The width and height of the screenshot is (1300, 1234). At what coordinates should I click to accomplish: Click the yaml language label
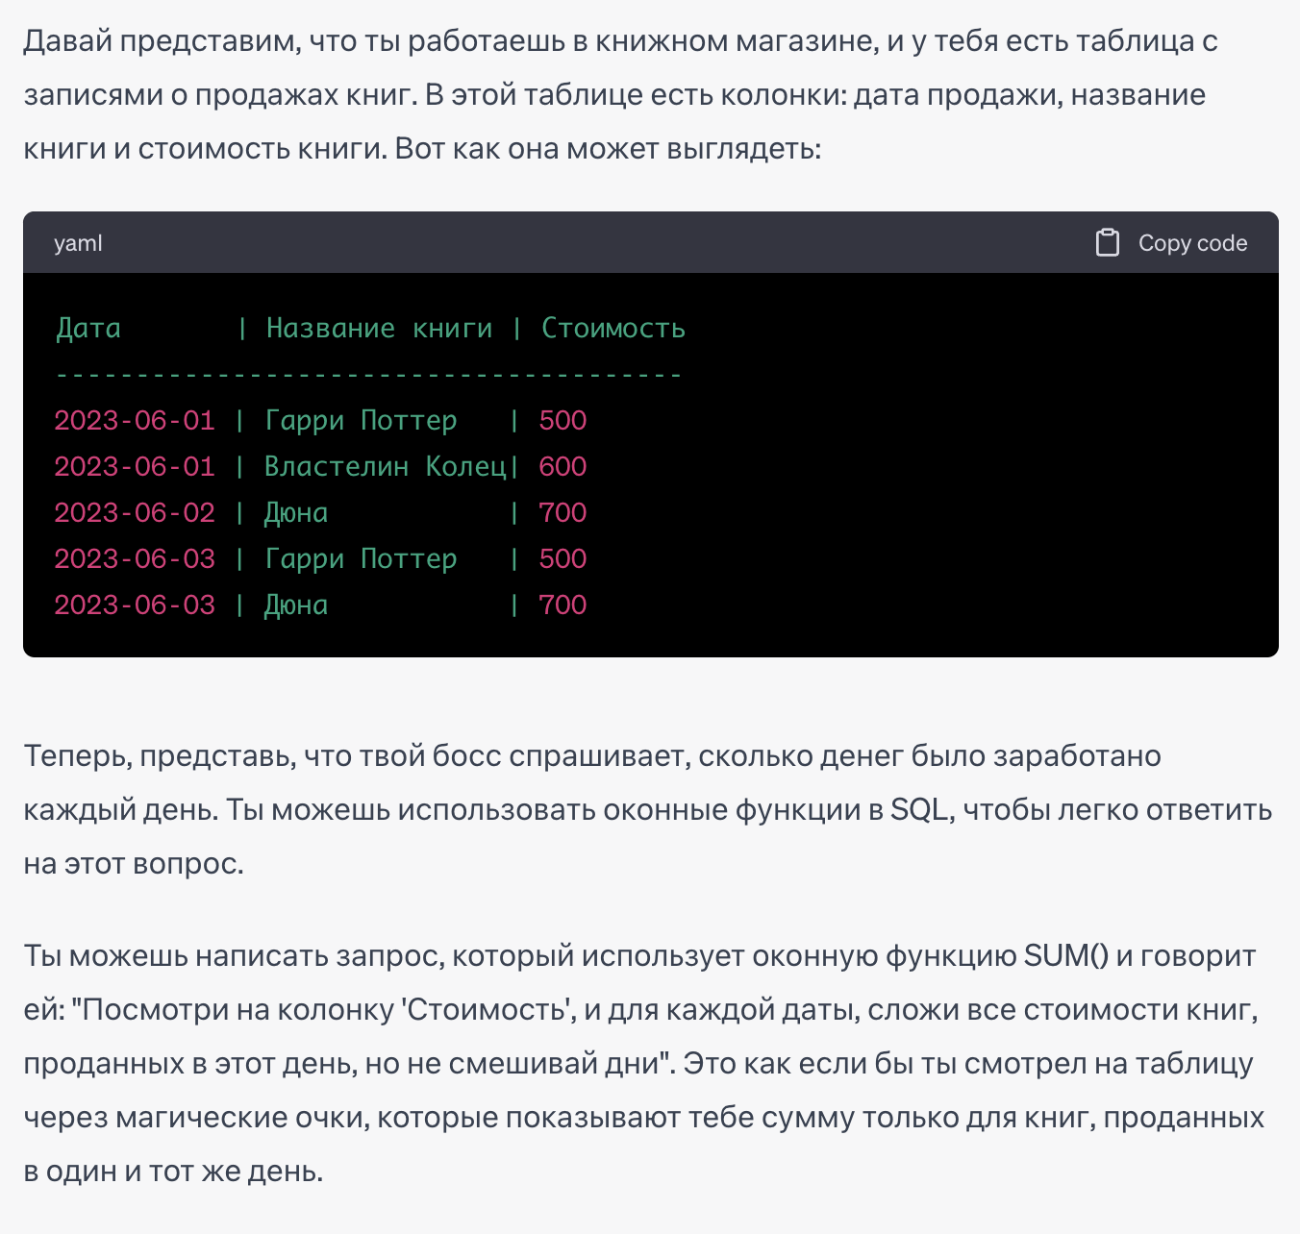78,243
